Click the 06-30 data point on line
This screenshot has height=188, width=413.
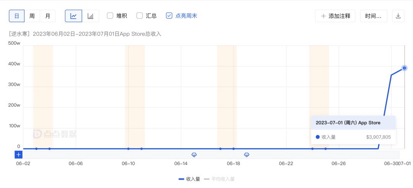[391, 75]
